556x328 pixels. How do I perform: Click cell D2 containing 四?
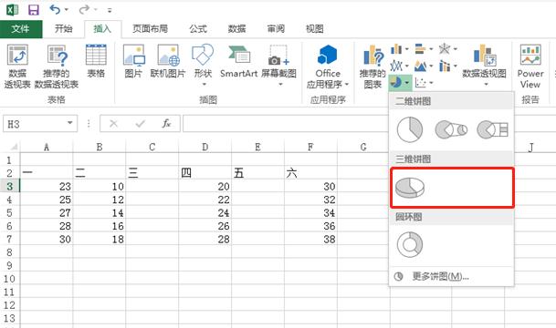coord(205,173)
